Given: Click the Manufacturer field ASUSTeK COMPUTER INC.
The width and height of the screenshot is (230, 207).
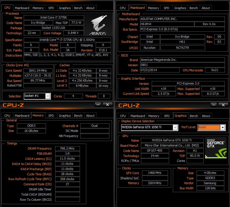Looking at the screenshot, I should click(182, 19).
